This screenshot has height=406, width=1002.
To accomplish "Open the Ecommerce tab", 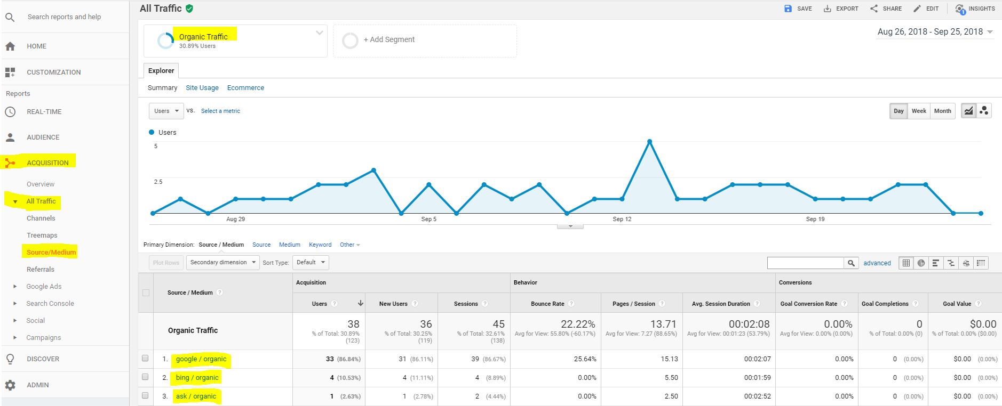I will pyautogui.click(x=245, y=88).
